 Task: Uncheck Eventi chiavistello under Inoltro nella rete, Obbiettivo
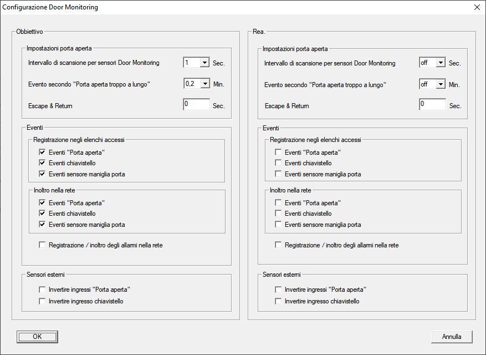click(x=43, y=214)
